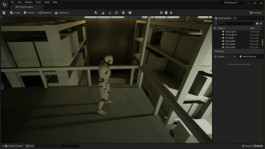Toggle the visibility column eye header
The image size is (265, 149).
[215, 28]
